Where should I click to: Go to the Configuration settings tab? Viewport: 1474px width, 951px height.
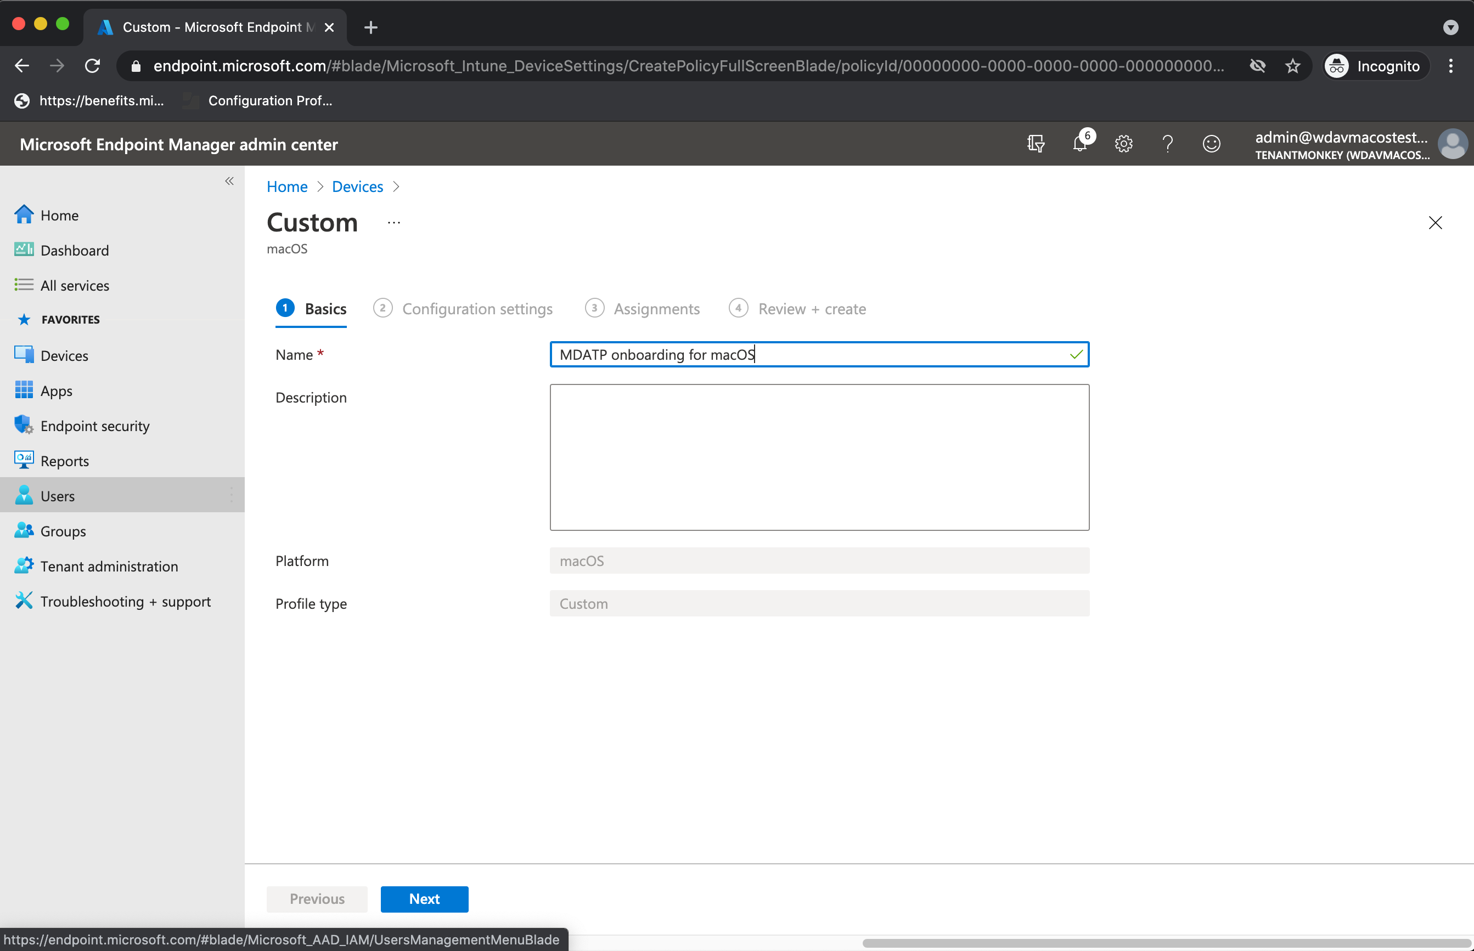[463, 309]
